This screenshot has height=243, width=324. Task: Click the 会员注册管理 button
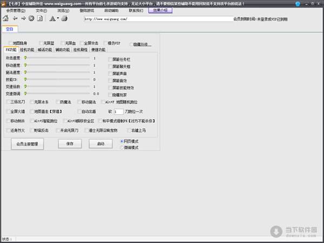[x=28, y=144]
